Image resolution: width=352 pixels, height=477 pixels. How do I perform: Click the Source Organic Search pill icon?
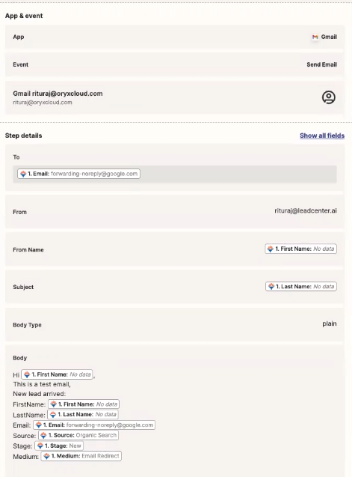coord(43,435)
